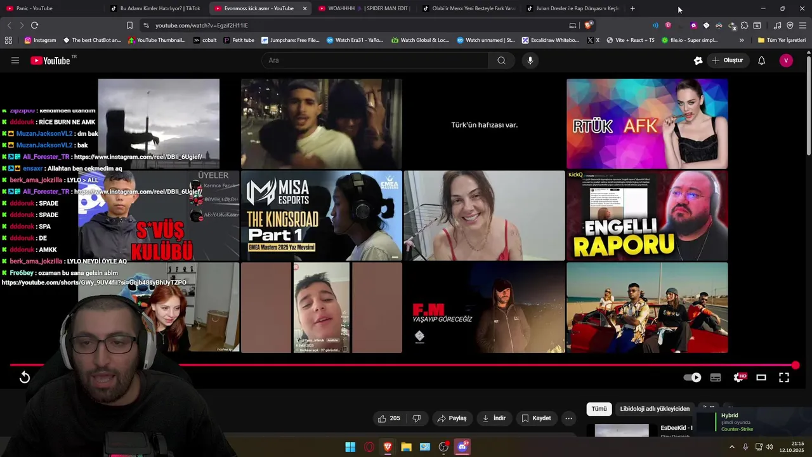Click the taskbar volume speaker icon

click(x=769, y=447)
